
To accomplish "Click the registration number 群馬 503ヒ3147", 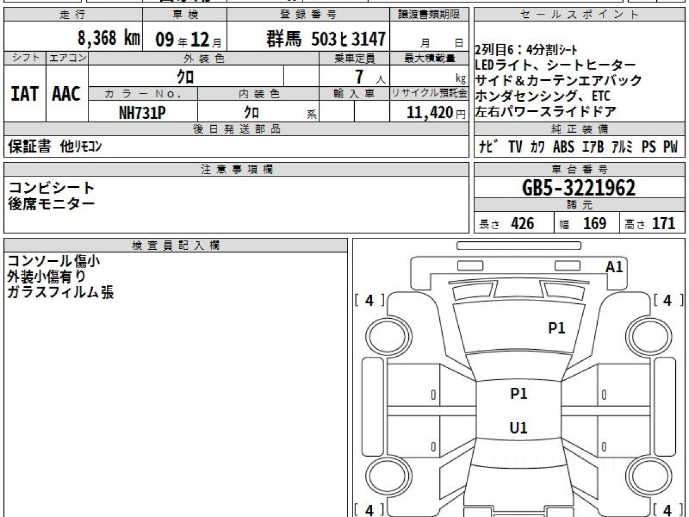I will point(325,39).
